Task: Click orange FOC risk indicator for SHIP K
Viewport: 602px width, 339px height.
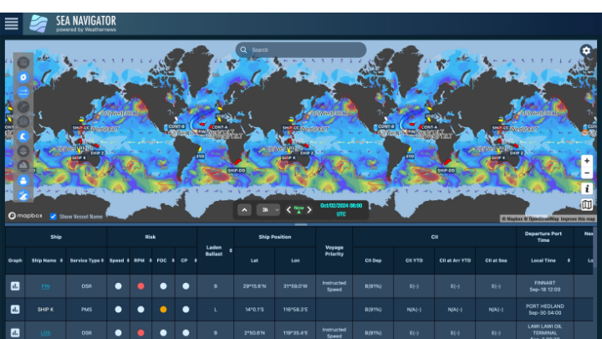Action: (163, 310)
